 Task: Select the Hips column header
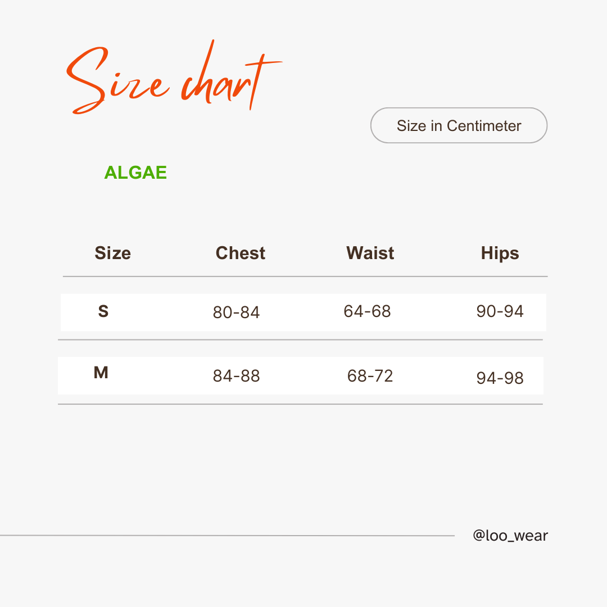pos(500,254)
